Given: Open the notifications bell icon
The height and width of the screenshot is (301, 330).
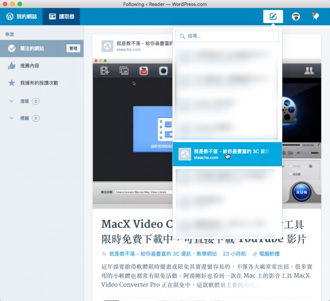Looking at the screenshot, I should click(315, 16).
